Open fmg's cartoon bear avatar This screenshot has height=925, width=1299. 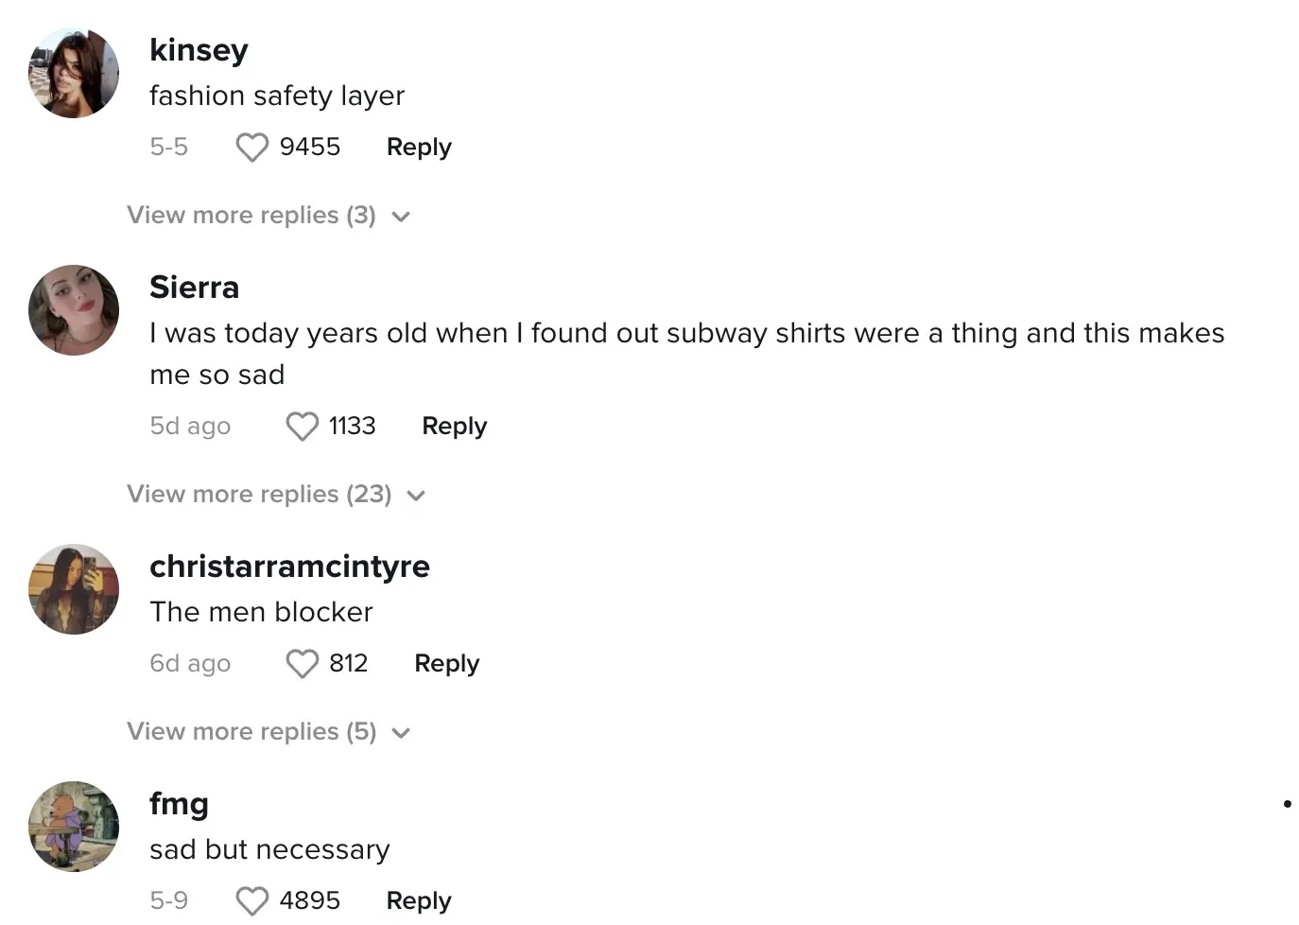[x=74, y=827]
